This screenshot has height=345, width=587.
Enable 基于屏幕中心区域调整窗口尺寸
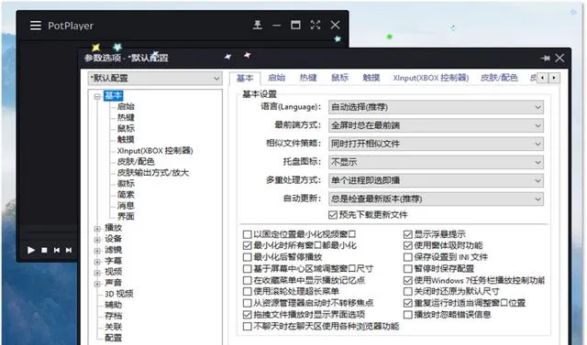tap(247, 269)
